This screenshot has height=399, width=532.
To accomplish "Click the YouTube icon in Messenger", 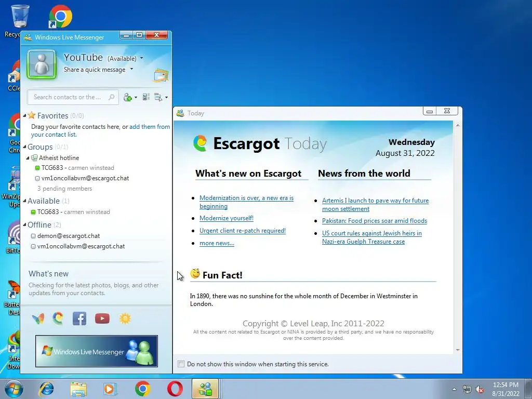I will click(102, 318).
